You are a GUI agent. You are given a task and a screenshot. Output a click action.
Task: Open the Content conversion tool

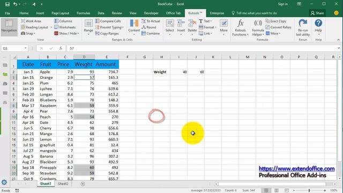point(134,27)
